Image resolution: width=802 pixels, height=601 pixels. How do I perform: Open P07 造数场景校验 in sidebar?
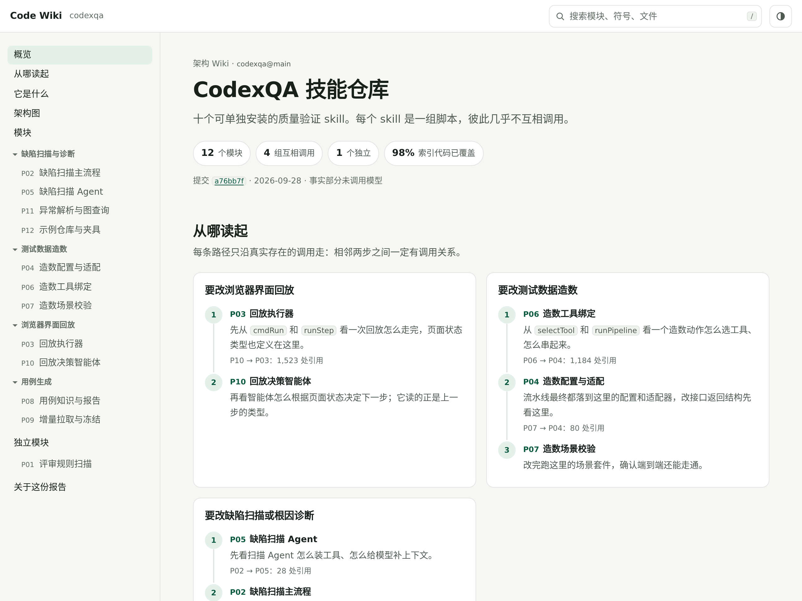pyautogui.click(x=56, y=306)
